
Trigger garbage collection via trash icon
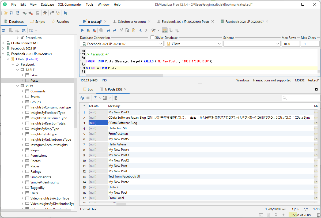click(318, 215)
